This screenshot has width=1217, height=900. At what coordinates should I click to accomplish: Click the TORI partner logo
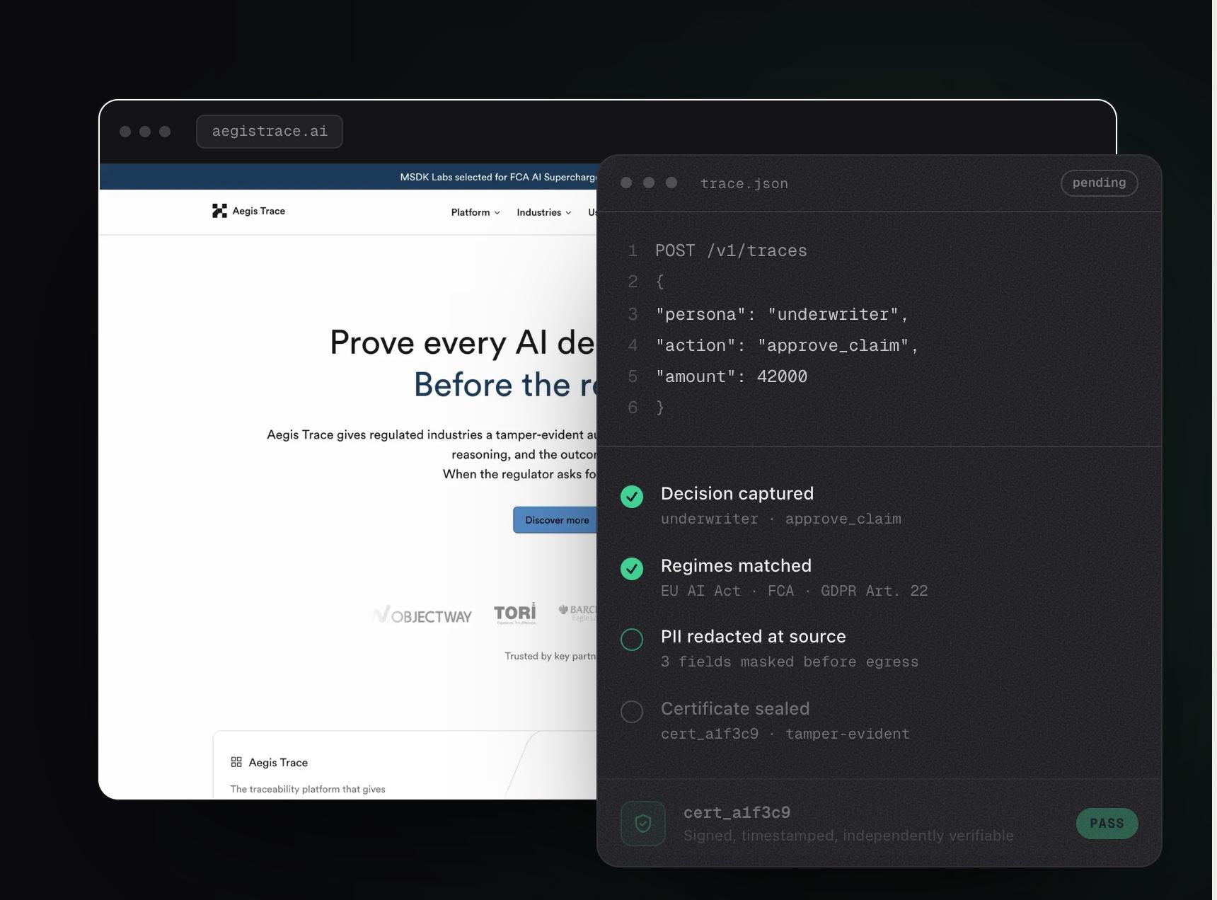(515, 613)
